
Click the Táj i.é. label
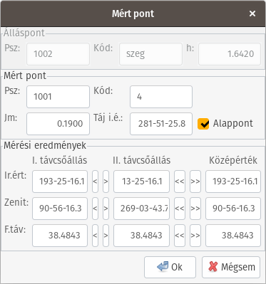coord(108,118)
